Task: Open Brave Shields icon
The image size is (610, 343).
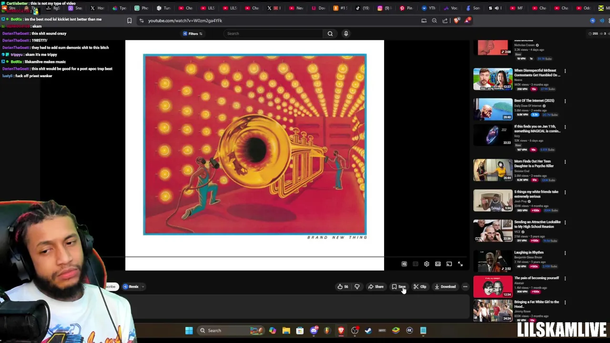Action: 457,20
